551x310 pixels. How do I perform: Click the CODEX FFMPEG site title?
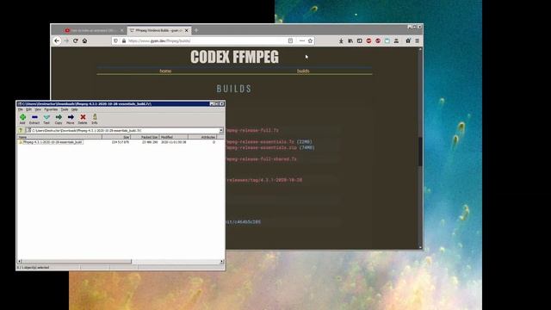(x=234, y=57)
